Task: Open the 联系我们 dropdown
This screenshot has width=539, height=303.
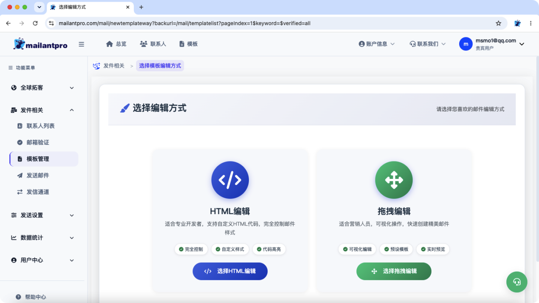Action: coord(428,44)
